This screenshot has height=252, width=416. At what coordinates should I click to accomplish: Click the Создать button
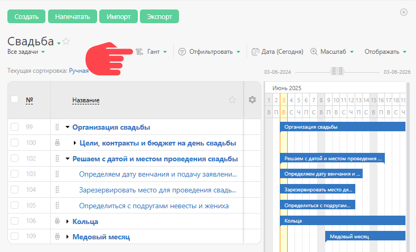click(x=26, y=16)
